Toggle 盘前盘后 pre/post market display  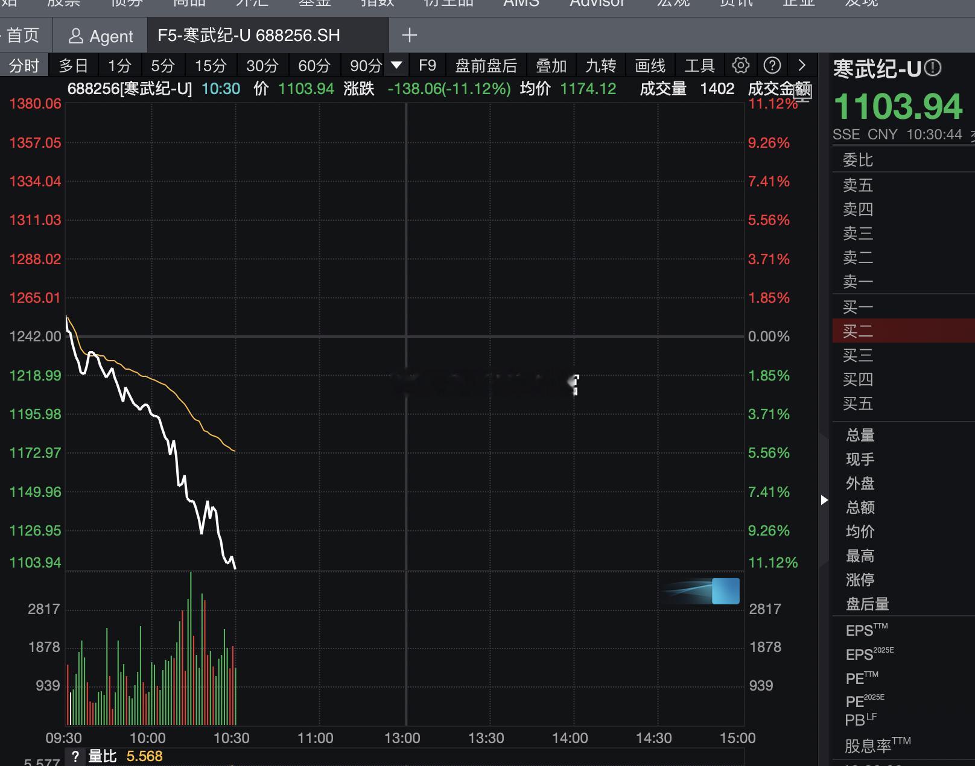pyautogui.click(x=486, y=65)
